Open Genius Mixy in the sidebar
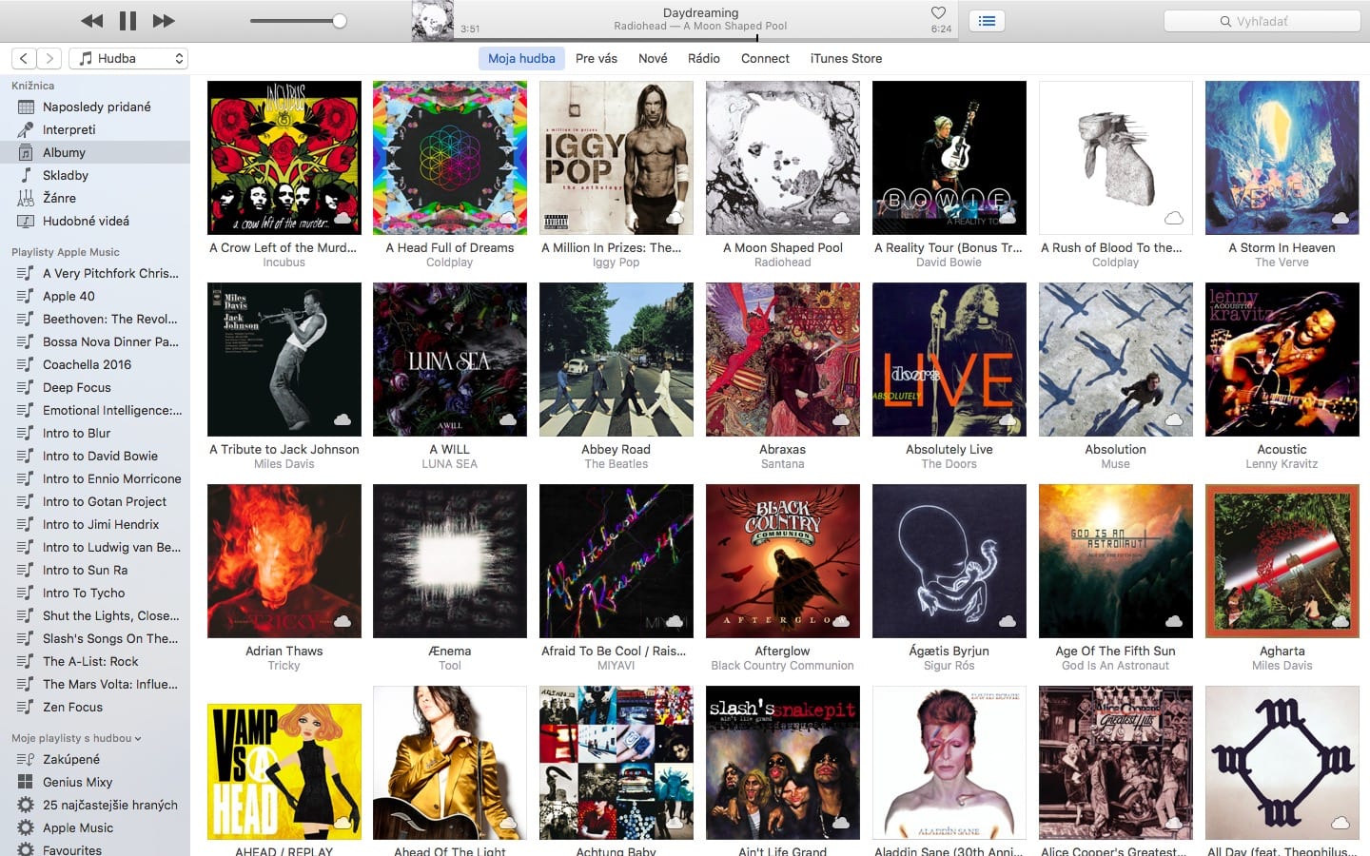Screen dimensions: 1370x856 (95, 782)
